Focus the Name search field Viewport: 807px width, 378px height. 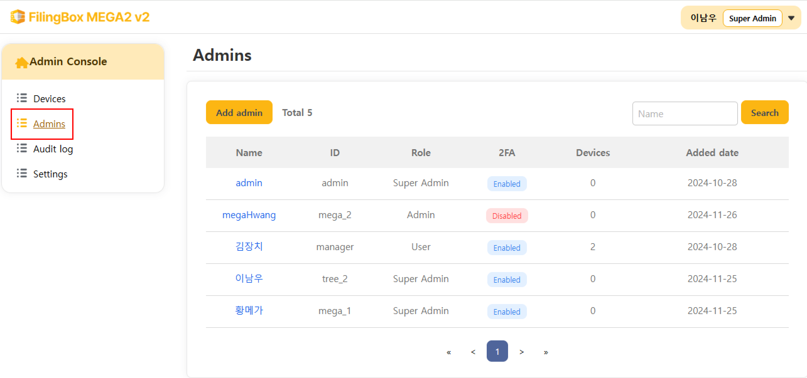[x=685, y=113]
